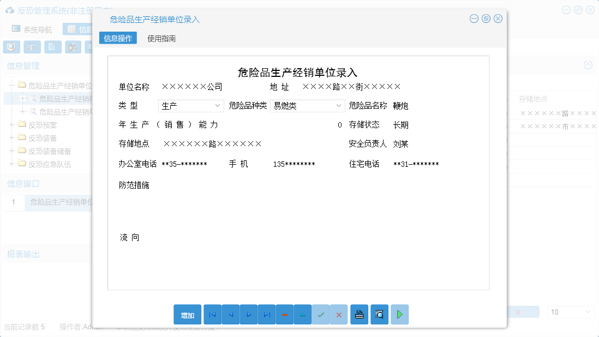Run the green play execute icon
The height and width of the screenshot is (337, 599).
pos(399,314)
